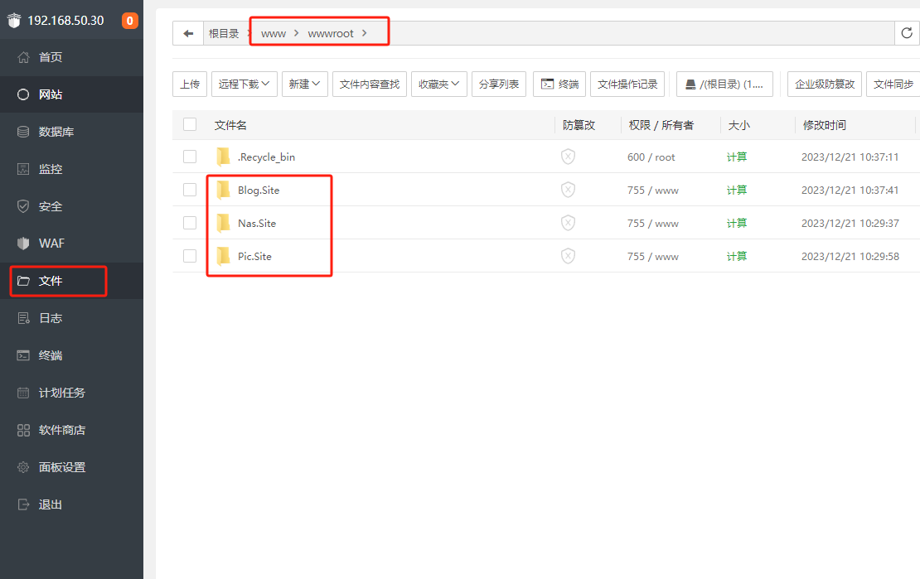Click the Nas.Site folder icon
Image resolution: width=920 pixels, height=579 pixels.
coord(223,223)
